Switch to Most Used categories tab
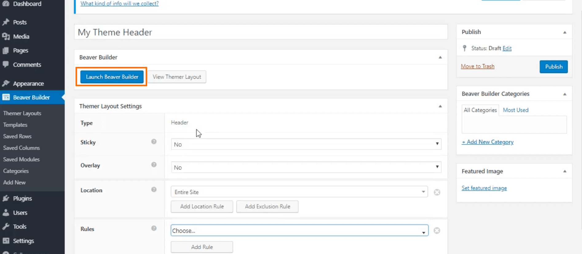This screenshot has width=582, height=254. point(516,110)
